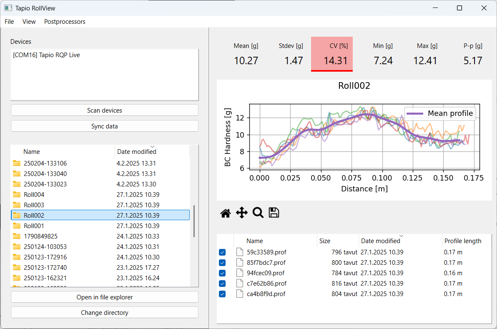The height and width of the screenshot is (329, 497).
Task: Click the Save figure disk icon
Action: point(274,213)
